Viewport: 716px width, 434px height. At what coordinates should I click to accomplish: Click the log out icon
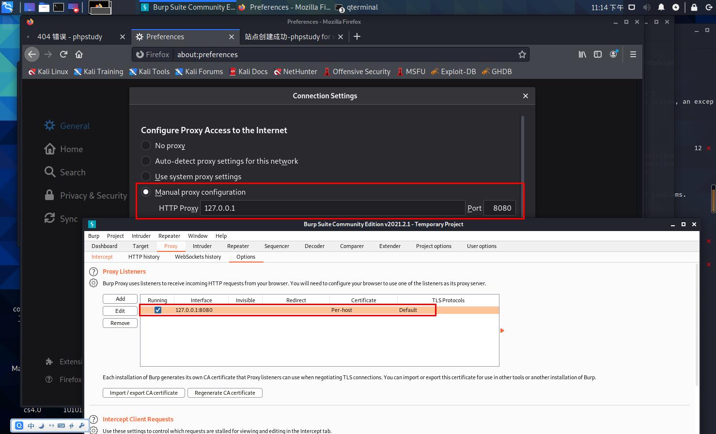click(709, 7)
